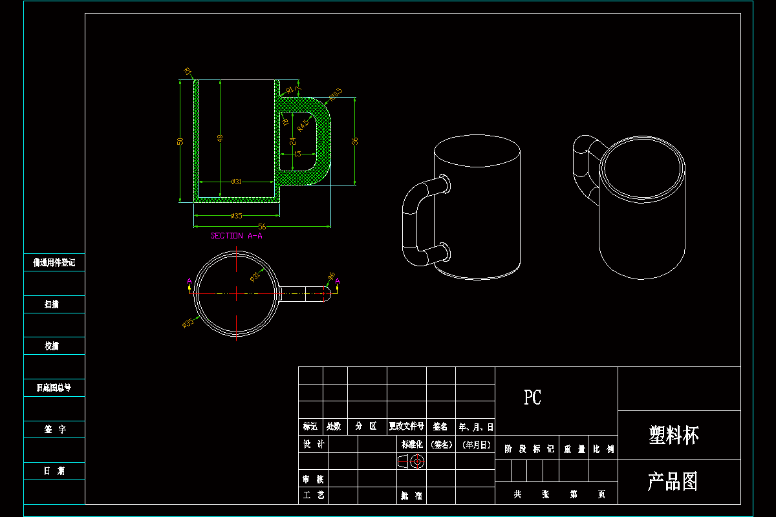
Task: Select the ø6 dimension on top view
Action: (331, 277)
